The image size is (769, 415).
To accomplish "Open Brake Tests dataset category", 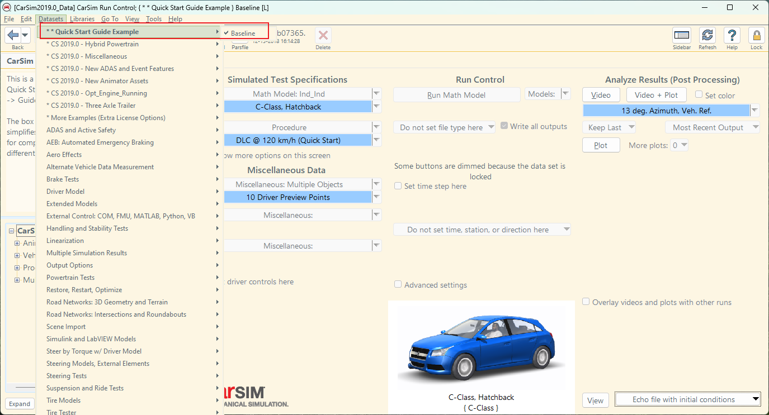I will coord(130,179).
